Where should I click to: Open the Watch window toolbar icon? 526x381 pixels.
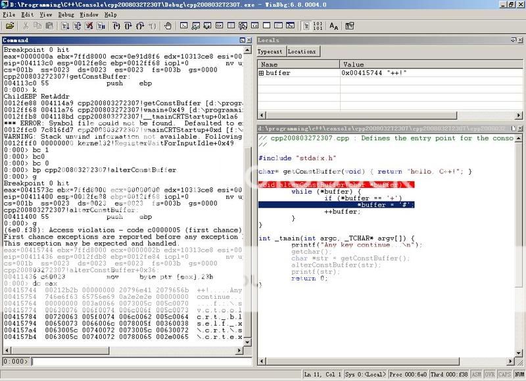click(x=195, y=26)
